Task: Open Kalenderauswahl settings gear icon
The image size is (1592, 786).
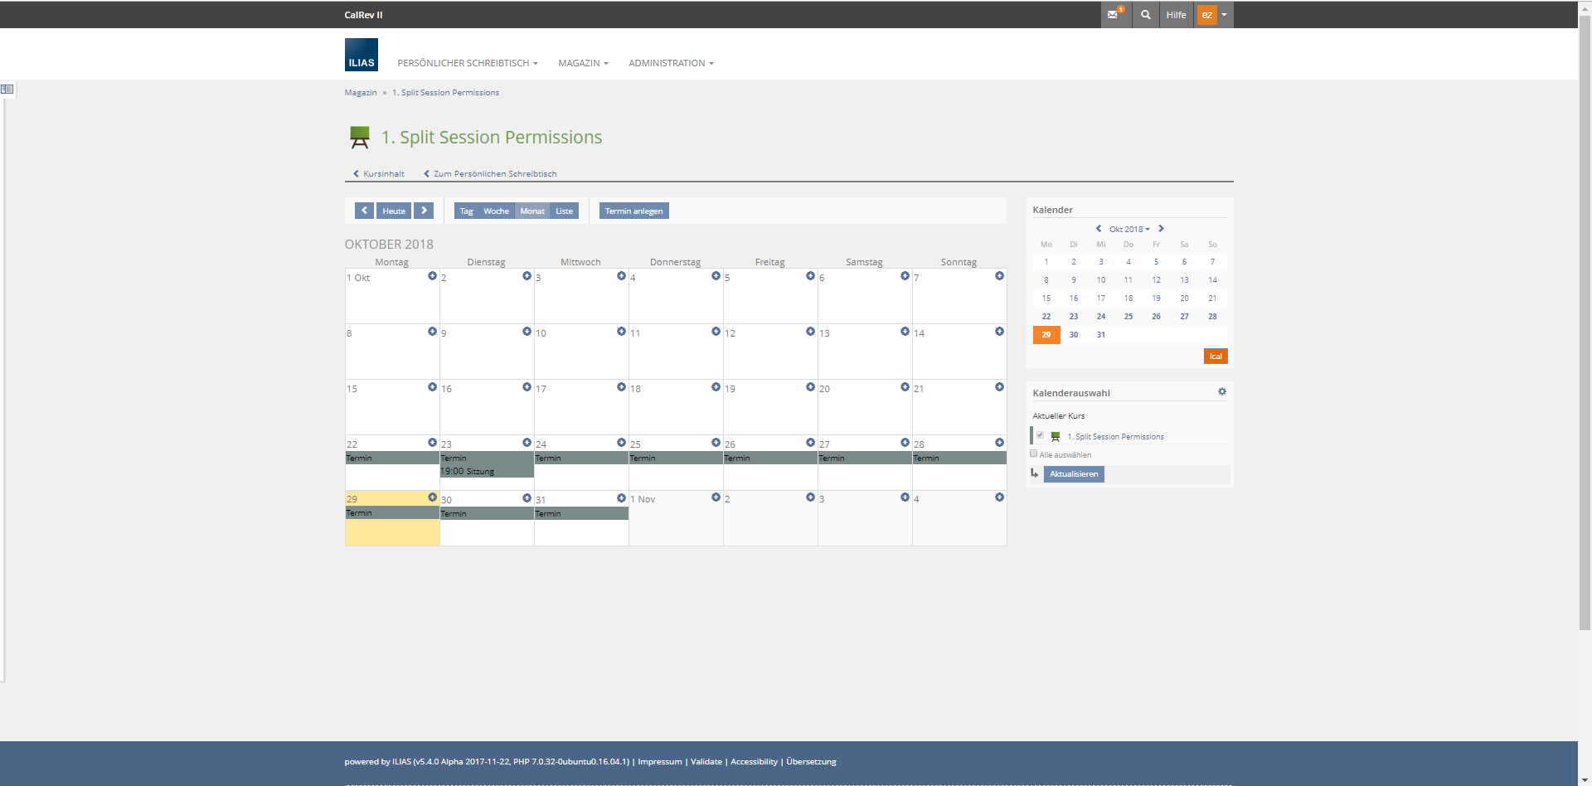Action: (x=1221, y=392)
